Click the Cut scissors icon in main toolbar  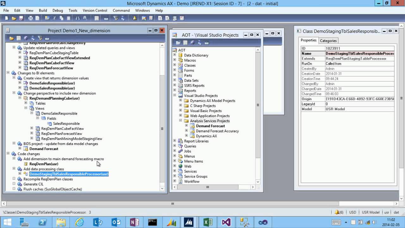pos(54,18)
